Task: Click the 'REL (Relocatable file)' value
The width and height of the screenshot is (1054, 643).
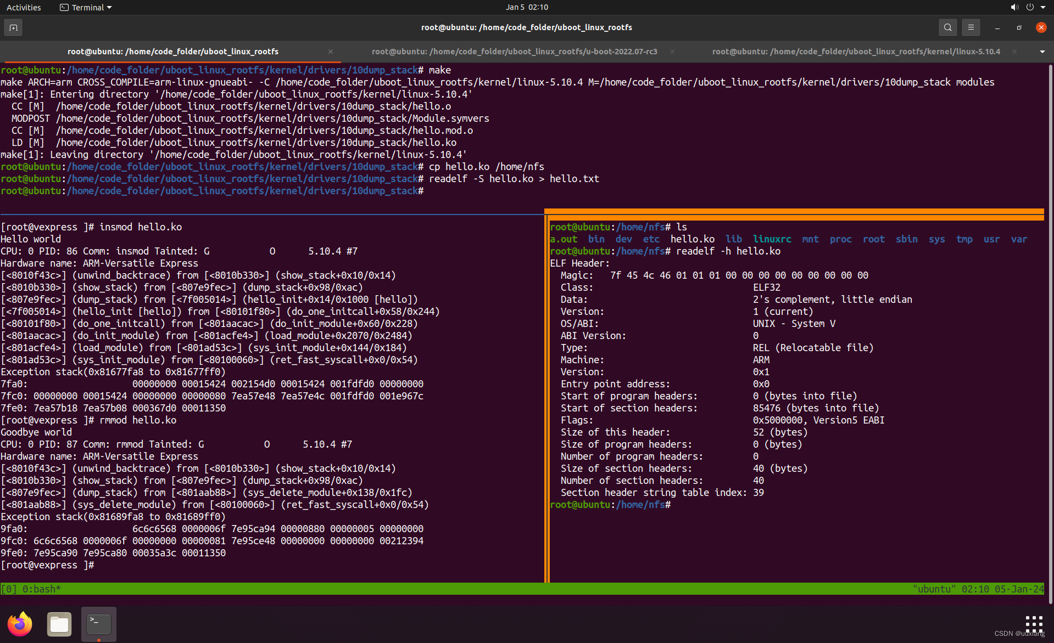Action: 813,348
